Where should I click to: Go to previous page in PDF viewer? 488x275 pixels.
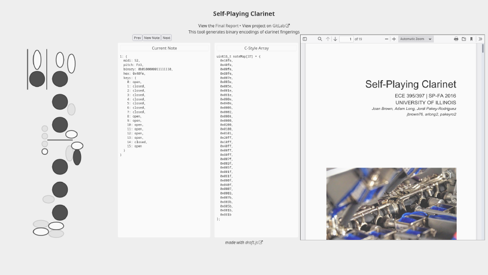[x=328, y=39]
